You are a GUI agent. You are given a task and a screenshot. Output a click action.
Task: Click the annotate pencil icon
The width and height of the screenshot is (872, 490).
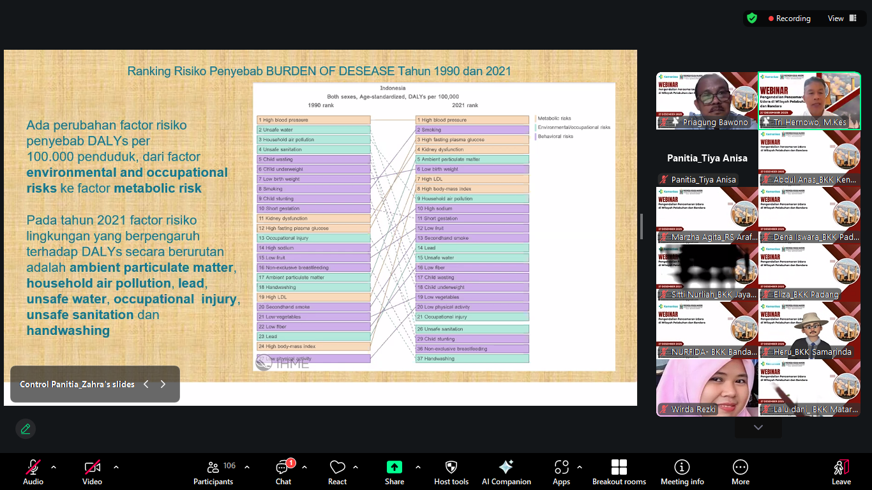click(x=26, y=429)
